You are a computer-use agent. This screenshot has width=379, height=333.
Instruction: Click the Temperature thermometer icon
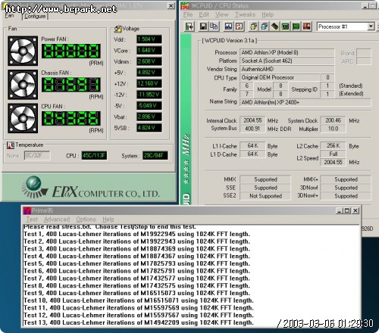click(11, 145)
